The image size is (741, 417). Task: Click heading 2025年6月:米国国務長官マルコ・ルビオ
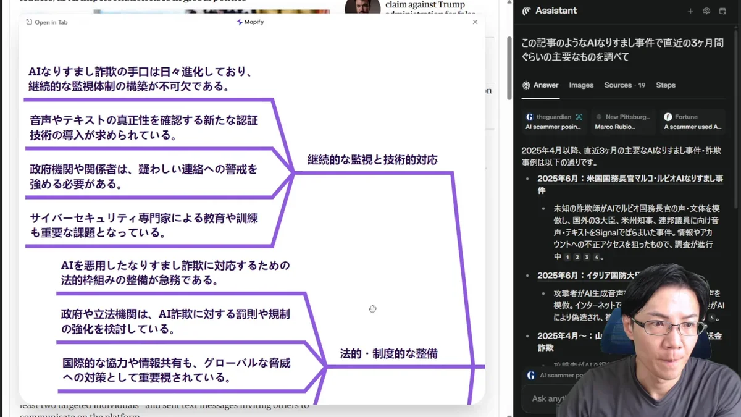(630, 185)
